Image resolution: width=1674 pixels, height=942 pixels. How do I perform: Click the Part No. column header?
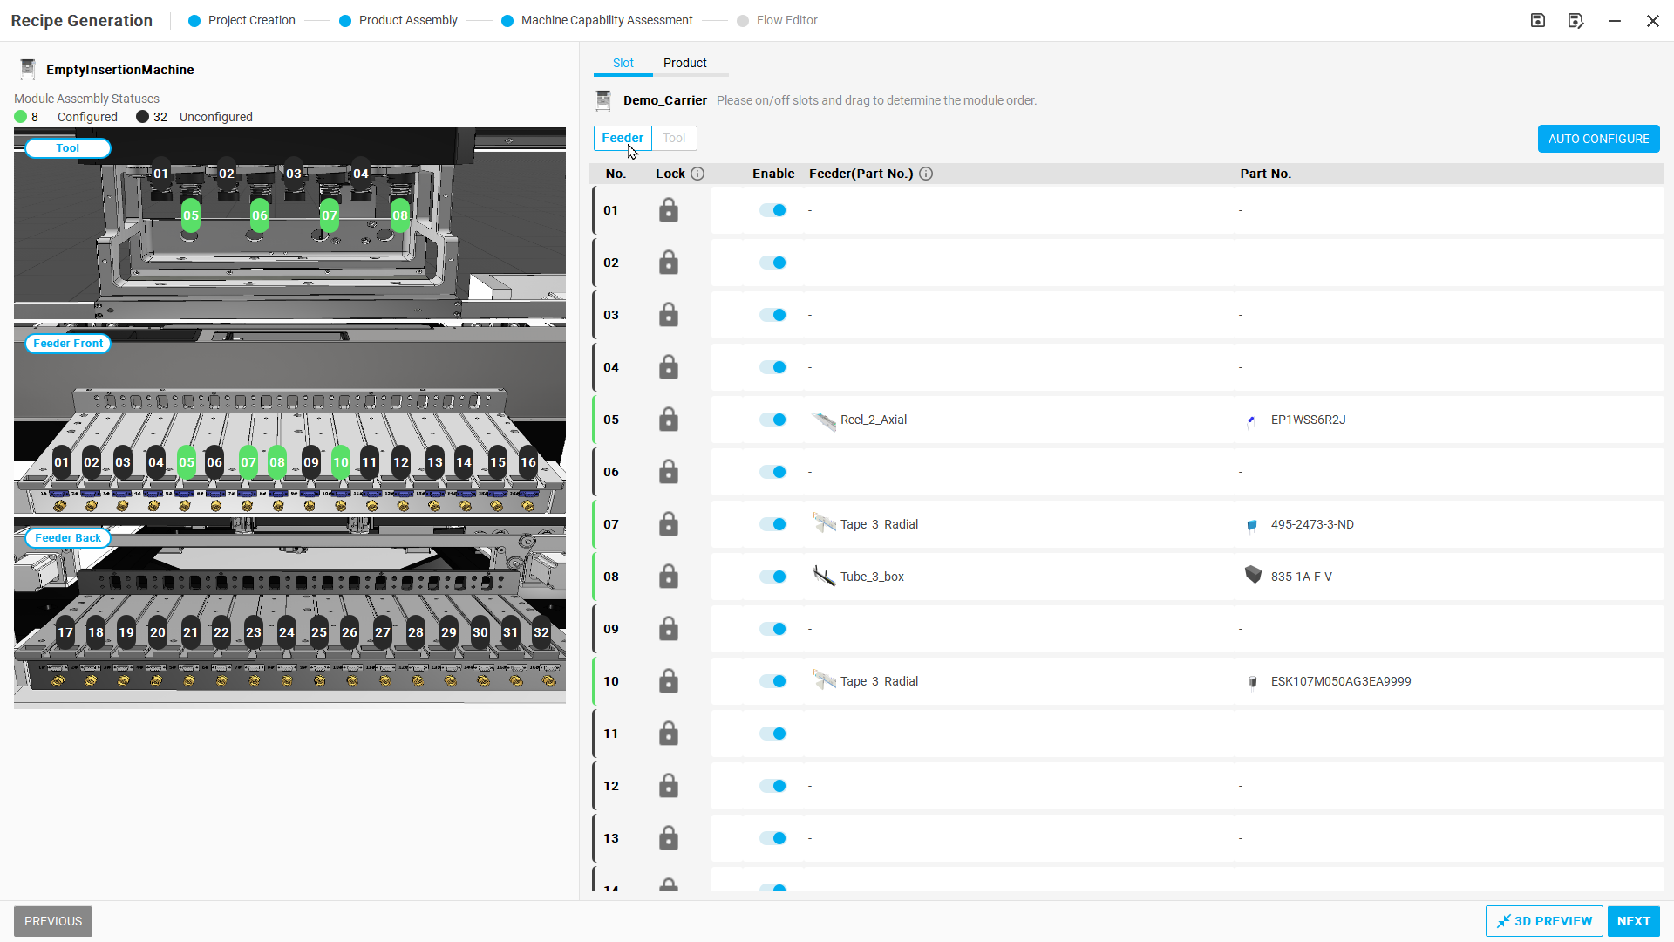point(1266,174)
